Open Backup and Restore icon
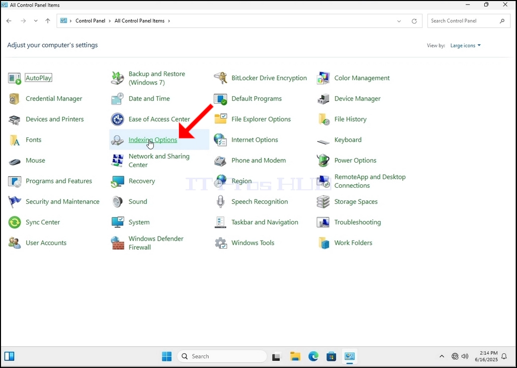Screen dimensions: 517x368 [117, 78]
